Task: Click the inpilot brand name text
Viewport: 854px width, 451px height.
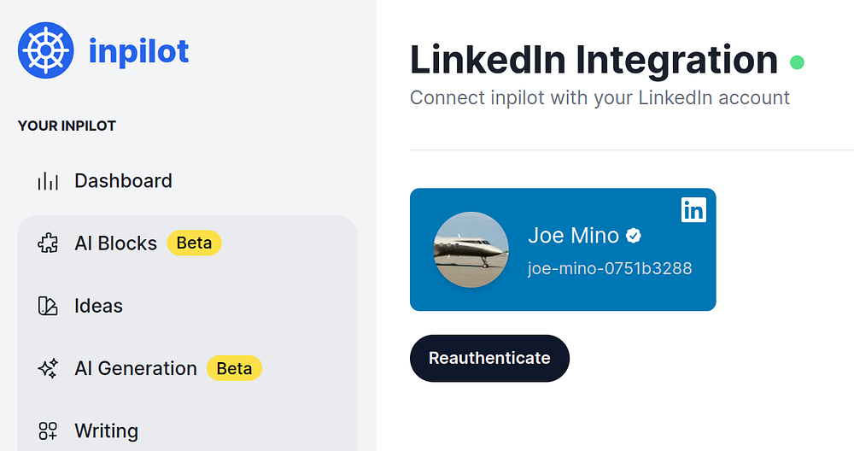Action: click(x=138, y=51)
